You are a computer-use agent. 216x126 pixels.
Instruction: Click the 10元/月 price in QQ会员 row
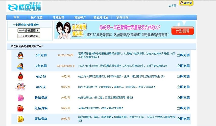point(65,76)
